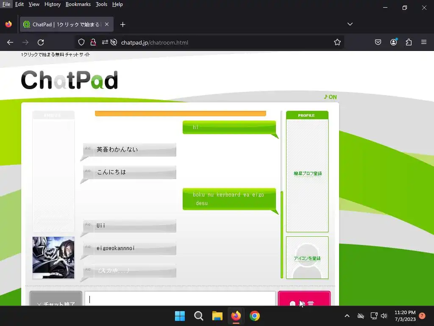Click the cloud sync tray icon
Image resolution: width=434 pixels, height=326 pixels.
coord(361,316)
